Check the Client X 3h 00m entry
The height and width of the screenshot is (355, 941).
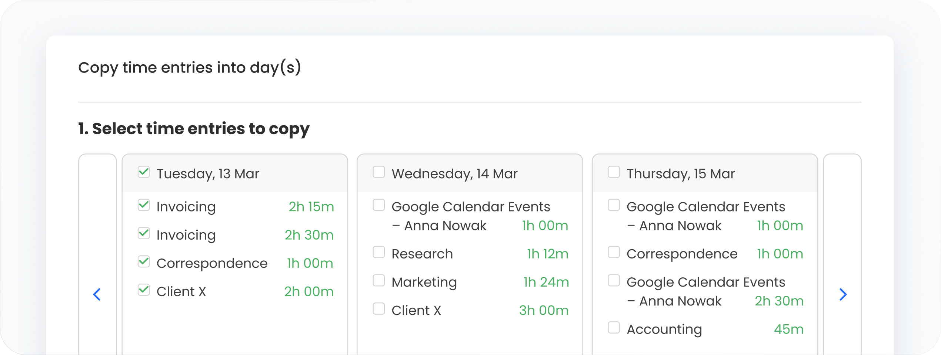[379, 309]
